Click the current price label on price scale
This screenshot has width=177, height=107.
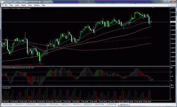pyautogui.click(x=173, y=22)
